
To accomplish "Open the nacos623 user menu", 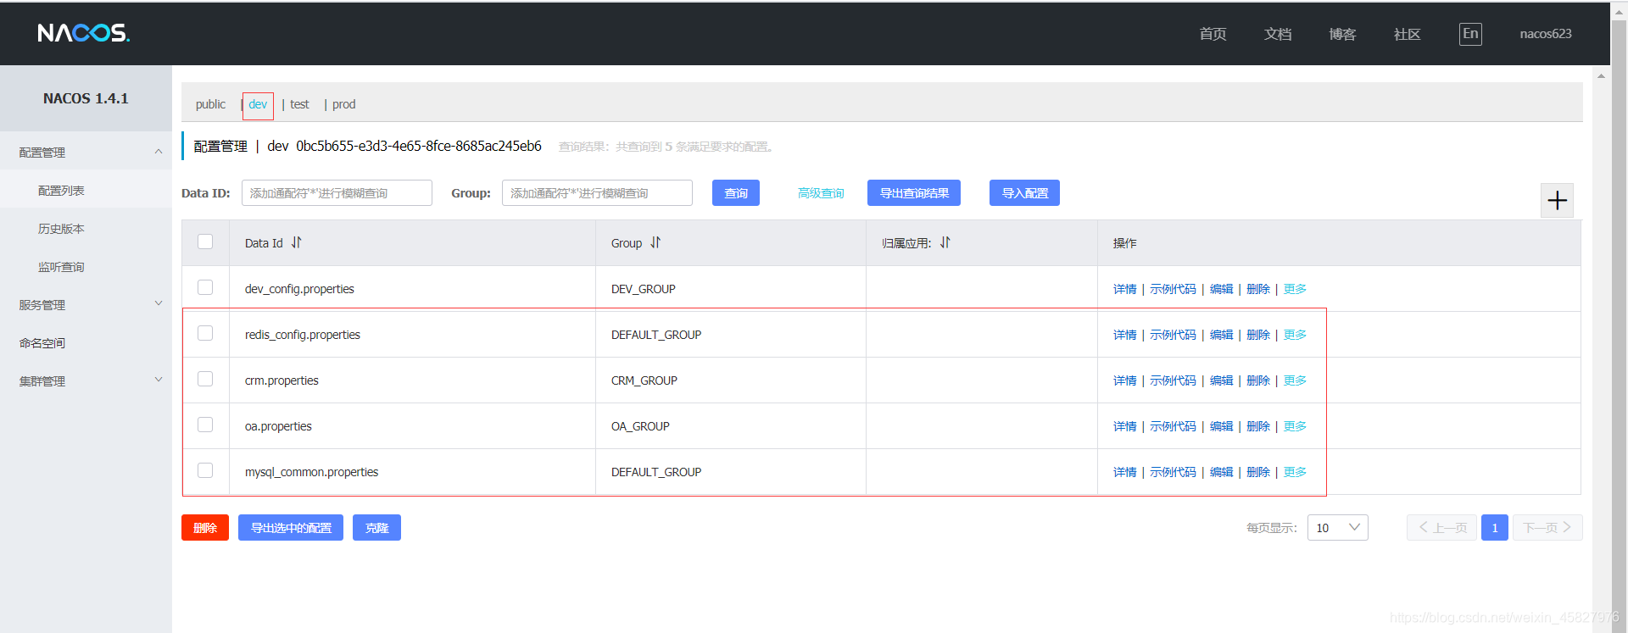I will (1545, 34).
